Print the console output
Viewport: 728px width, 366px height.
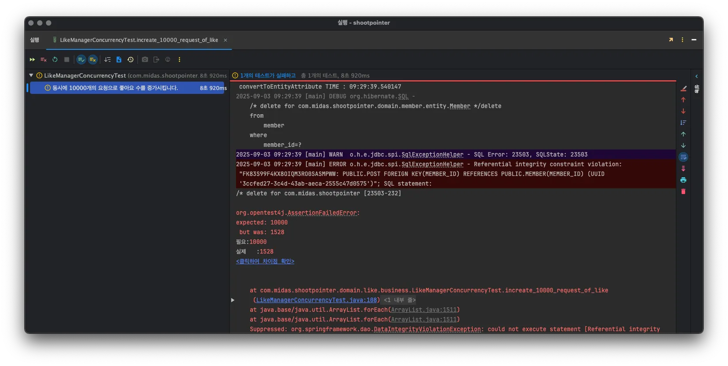(683, 180)
